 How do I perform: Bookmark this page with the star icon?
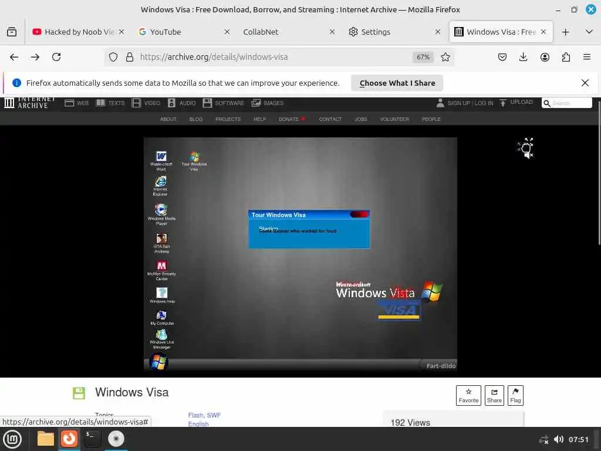pyautogui.click(x=445, y=57)
